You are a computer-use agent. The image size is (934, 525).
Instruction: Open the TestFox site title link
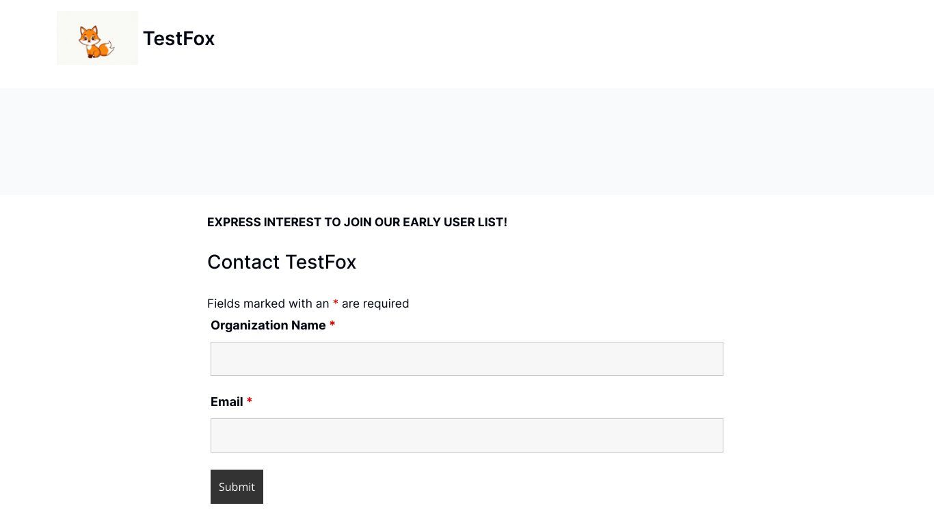[178, 39]
